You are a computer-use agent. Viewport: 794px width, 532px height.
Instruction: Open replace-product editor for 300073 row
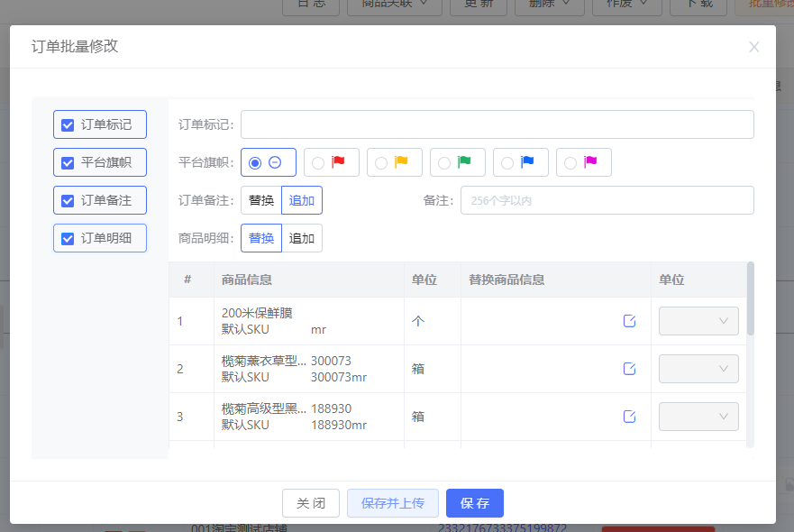pyautogui.click(x=629, y=369)
